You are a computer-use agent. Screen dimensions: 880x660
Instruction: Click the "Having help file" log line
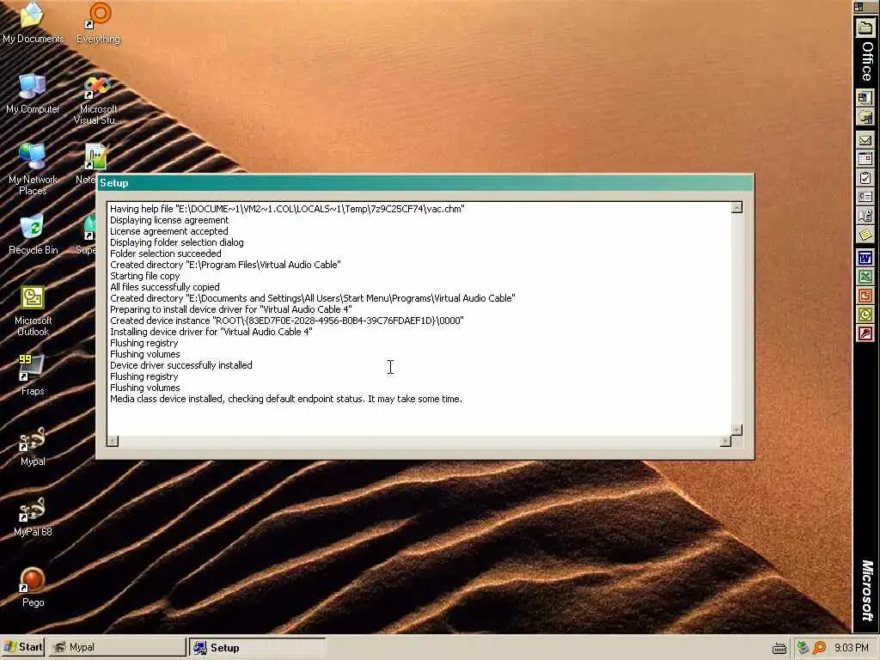[x=287, y=209]
